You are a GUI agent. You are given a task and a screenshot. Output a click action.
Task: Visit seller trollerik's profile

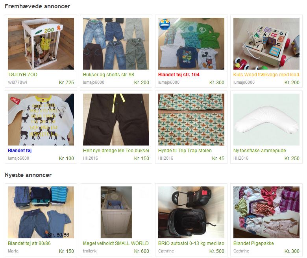coord(90,251)
